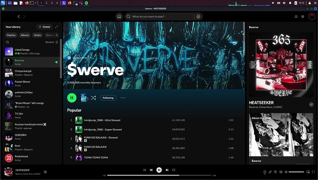Open "Brian Moser" ahh songs playlist
The width and height of the screenshot is (318, 180).
[x=32, y=105]
